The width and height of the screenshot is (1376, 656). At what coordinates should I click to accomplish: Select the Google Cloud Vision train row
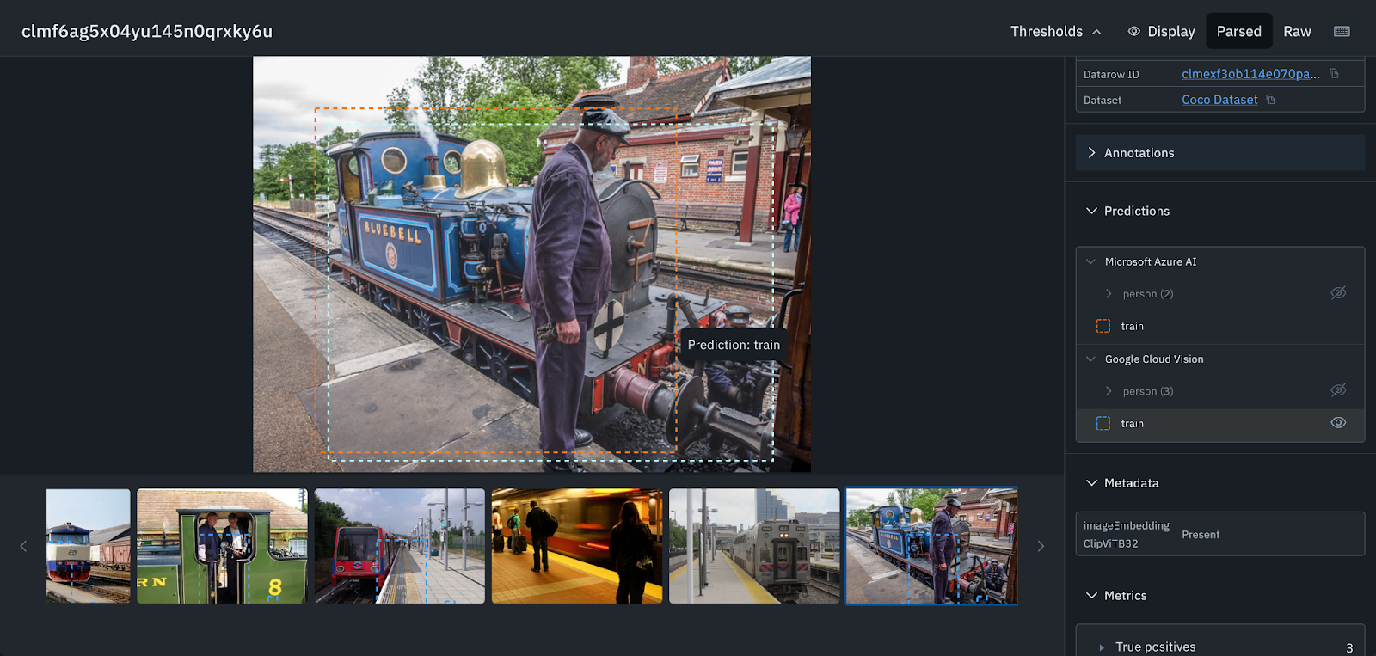(1220, 423)
